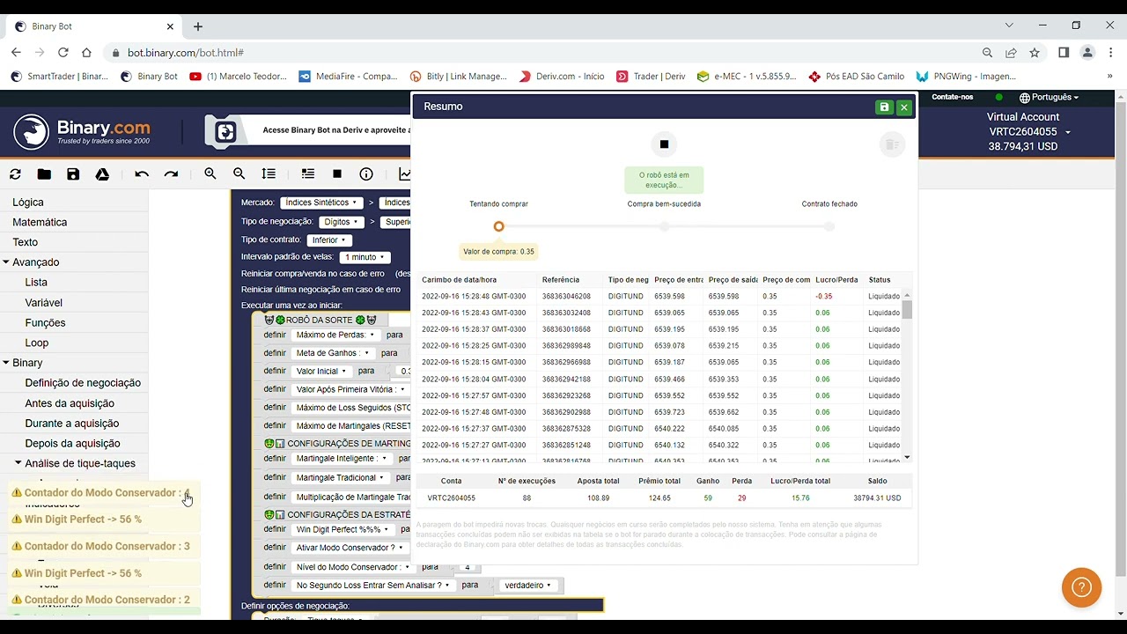This screenshot has height=634, width=1127.
Task: Click the zoom in magnifier icon
Action: pos(210,174)
